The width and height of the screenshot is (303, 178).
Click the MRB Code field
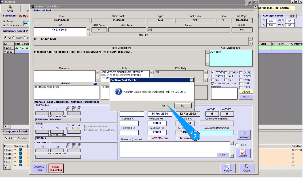coord(99,30)
